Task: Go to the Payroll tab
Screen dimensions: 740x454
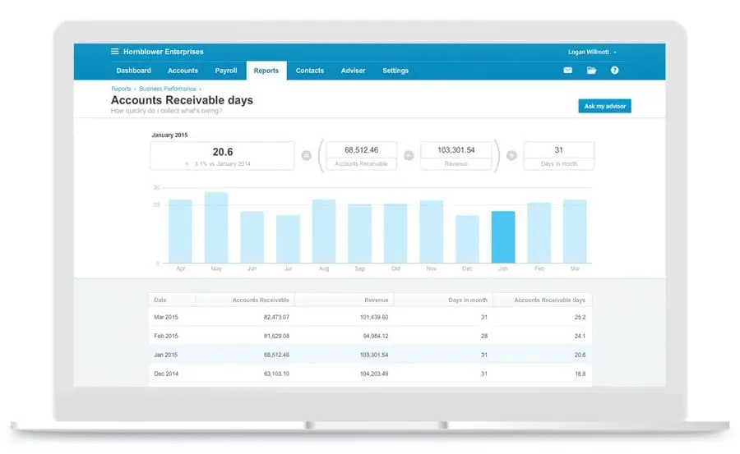Action: pos(225,71)
